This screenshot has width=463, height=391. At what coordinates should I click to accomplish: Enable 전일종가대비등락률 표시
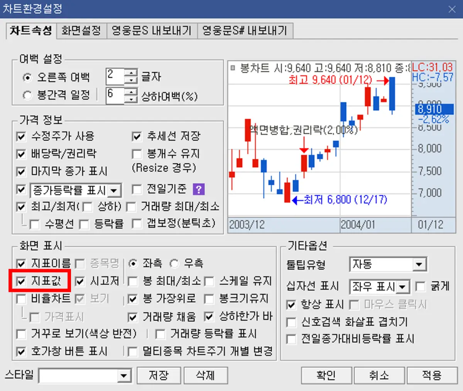point(292,339)
